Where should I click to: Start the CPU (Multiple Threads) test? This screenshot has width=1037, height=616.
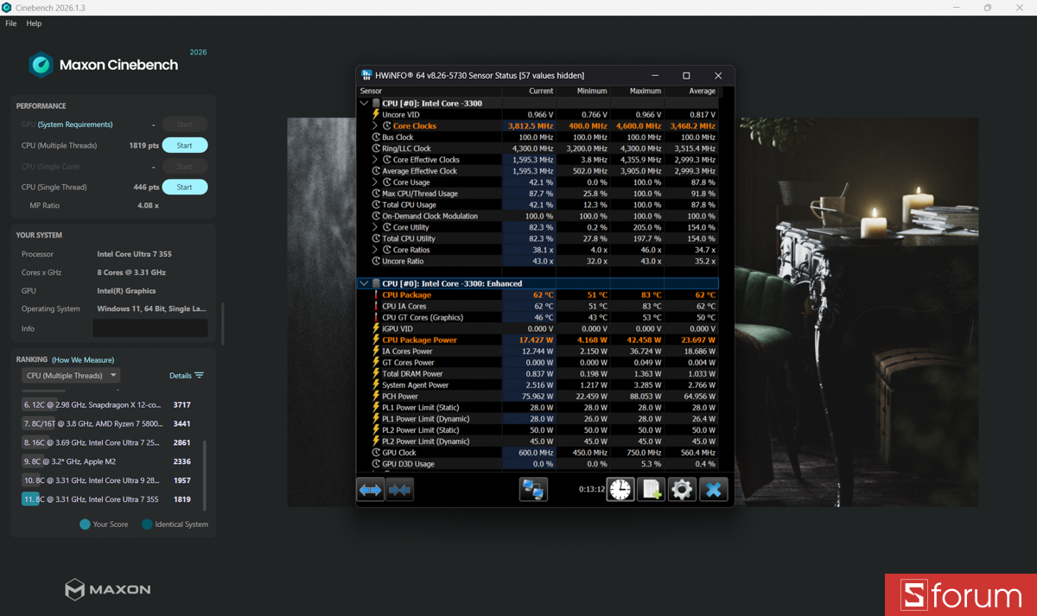[x=185, y=145]
